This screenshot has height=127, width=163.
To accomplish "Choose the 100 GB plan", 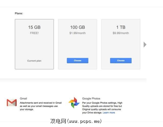I will (77, 60).
